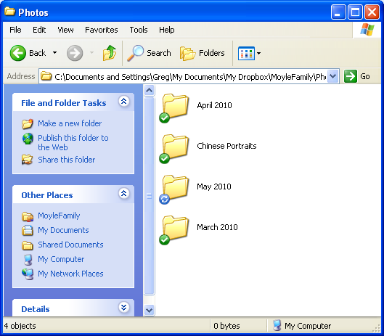Click the task pane scrollbar down arrow
384x336 pixels.
pos(149,311)
